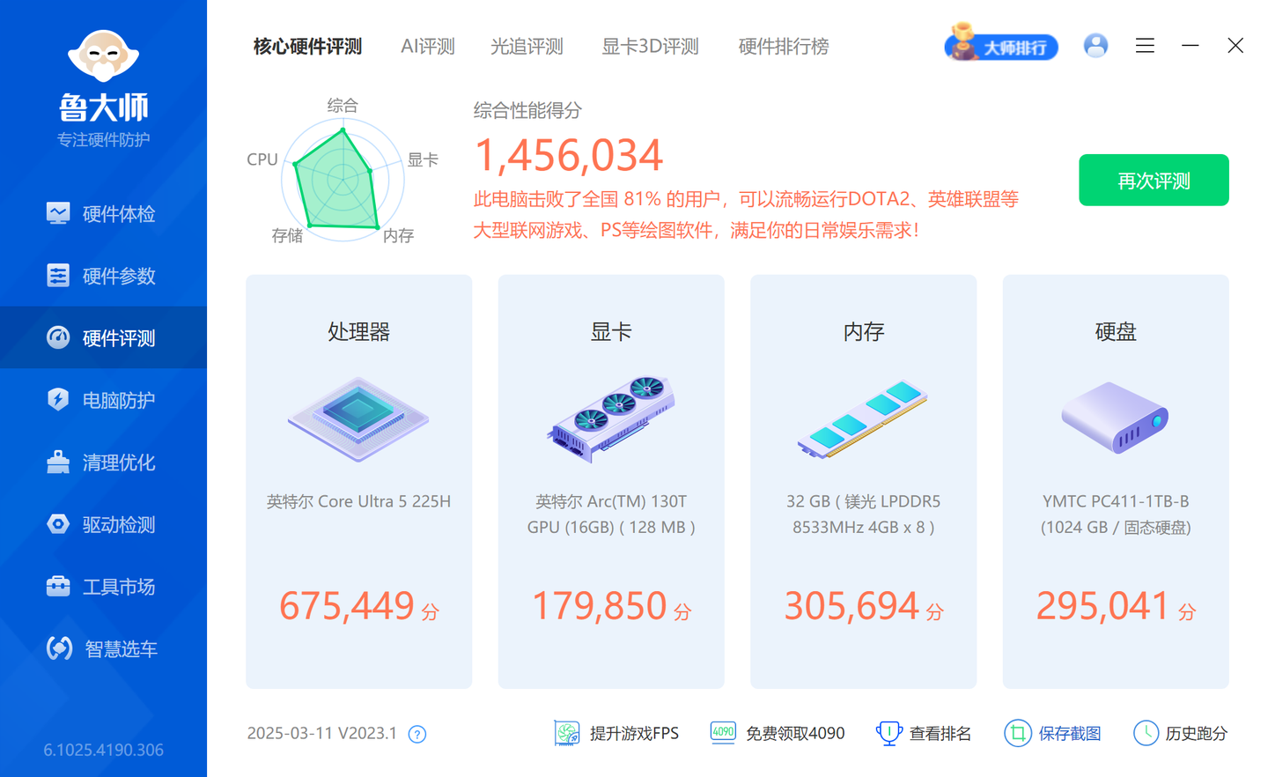Click the performance radar chart
This screenshot has width=1268, height=777.
pos(343,179)
